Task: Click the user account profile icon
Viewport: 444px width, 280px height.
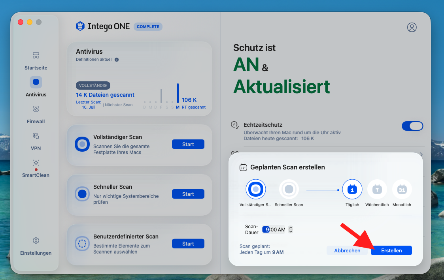Action: 412,27
